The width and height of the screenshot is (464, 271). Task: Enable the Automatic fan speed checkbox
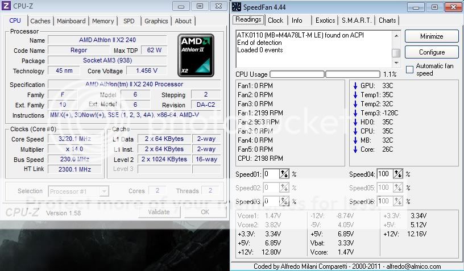(410, 69)
